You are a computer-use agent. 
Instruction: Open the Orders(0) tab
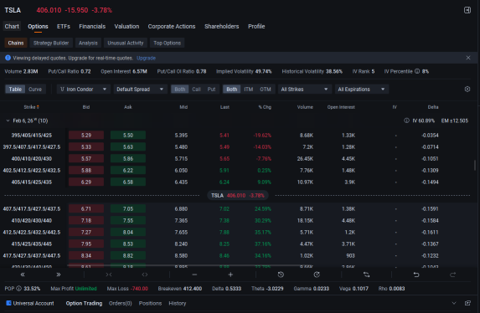point(121,303)
